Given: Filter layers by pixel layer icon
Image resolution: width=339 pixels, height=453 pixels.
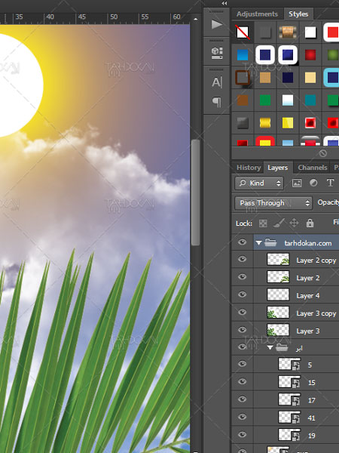Looking at the screenshot, I should (297, 183).
